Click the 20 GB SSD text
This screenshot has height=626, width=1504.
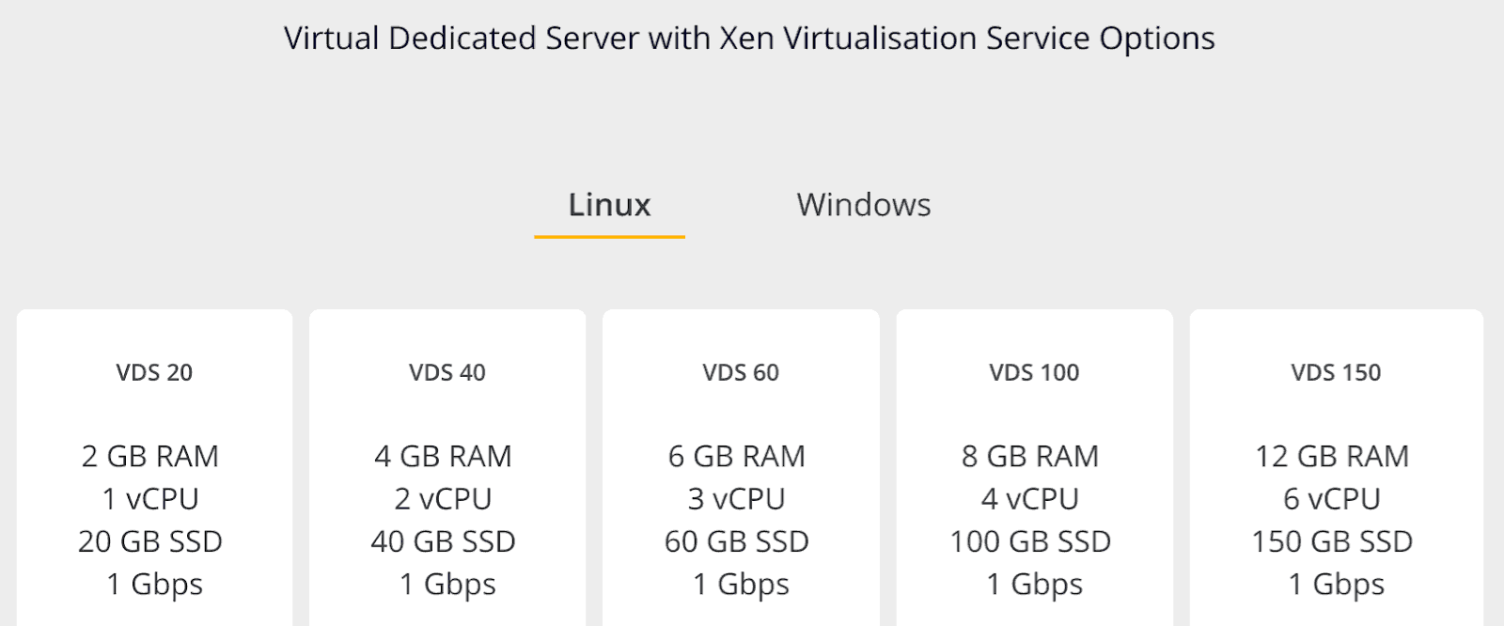point(150,541)
